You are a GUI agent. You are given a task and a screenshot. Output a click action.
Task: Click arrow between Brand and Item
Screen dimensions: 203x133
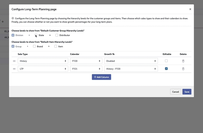(x=49, y=46)
